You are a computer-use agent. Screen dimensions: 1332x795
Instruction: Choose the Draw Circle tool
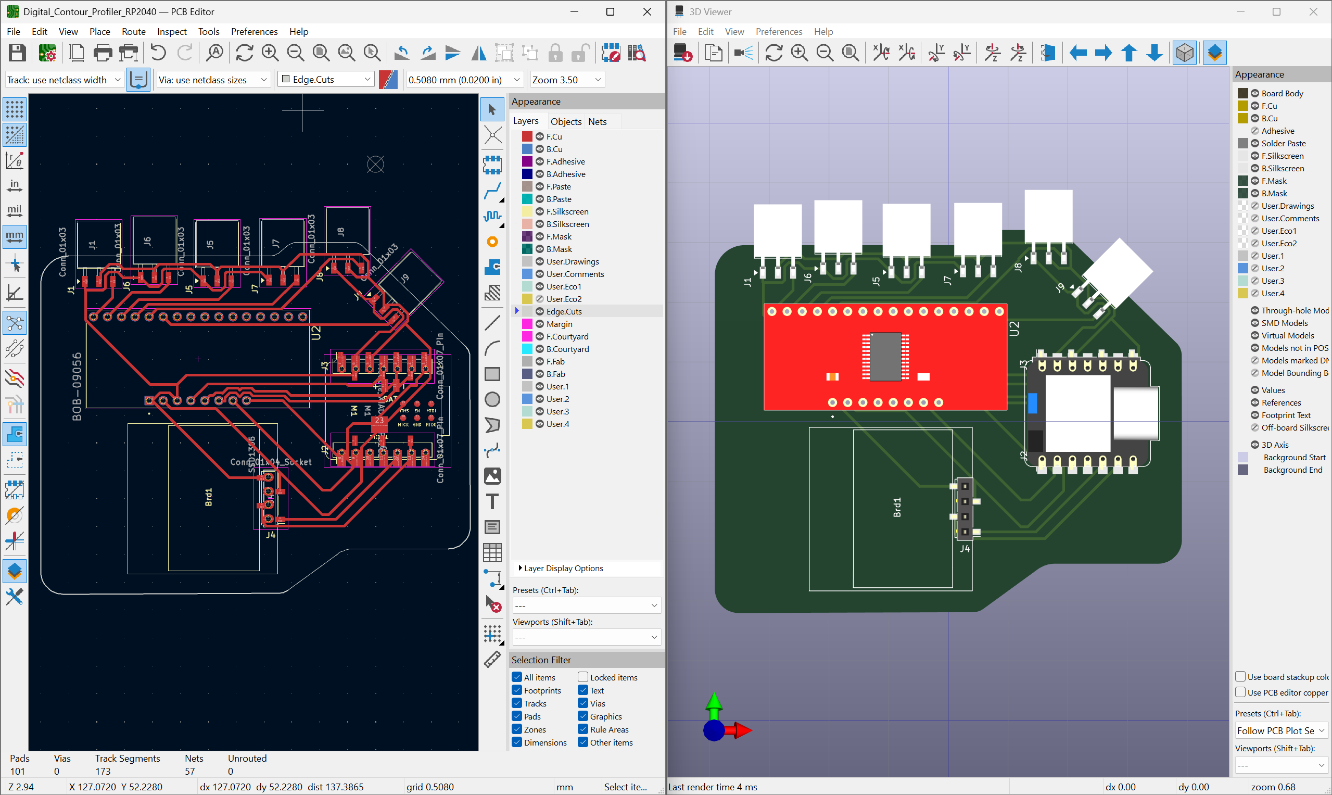pos(492,399)
